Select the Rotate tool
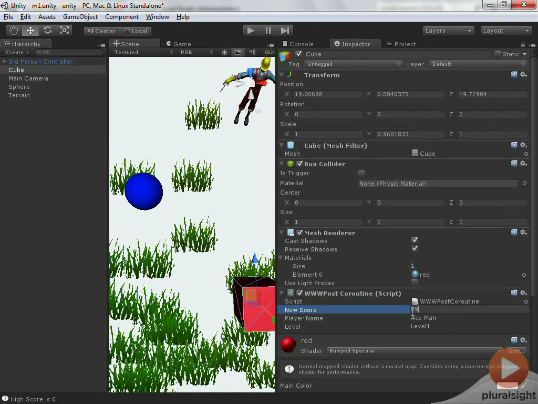Image resolution: width=538 pixels, height=404 pixels. pyautogui.click(x=47, y=30)
